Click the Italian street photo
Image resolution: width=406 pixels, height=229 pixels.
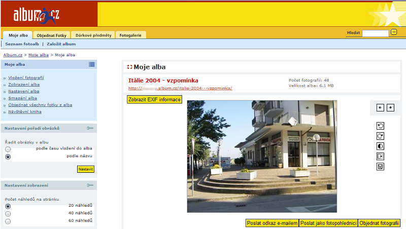[262, 157]
